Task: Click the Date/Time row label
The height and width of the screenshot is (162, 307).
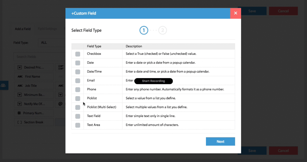Action: click(x=94, y=72)
